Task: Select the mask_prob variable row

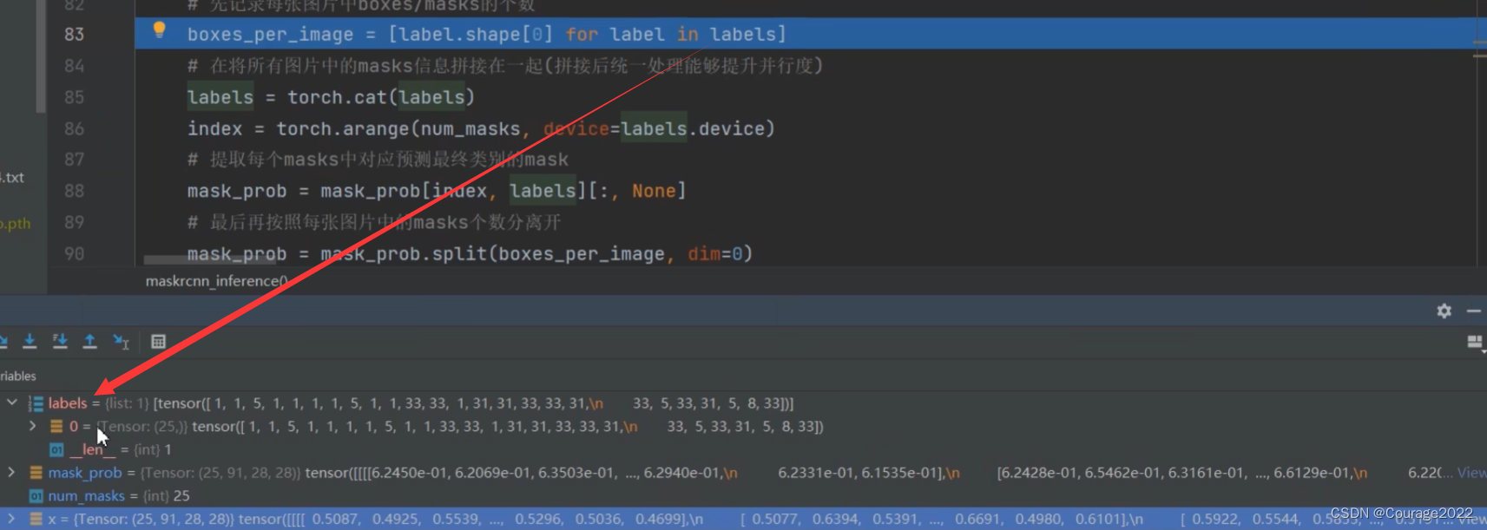Action: click(x=743, y=473)
